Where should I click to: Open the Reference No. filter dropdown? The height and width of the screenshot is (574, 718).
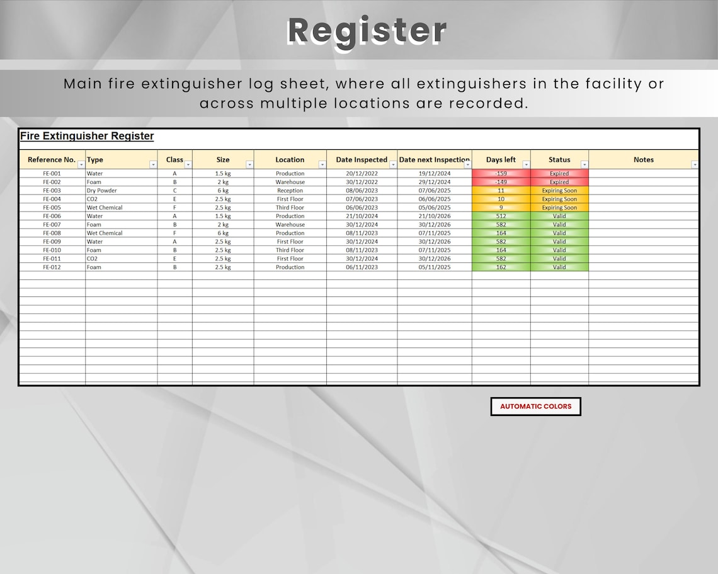coord(81,164)
